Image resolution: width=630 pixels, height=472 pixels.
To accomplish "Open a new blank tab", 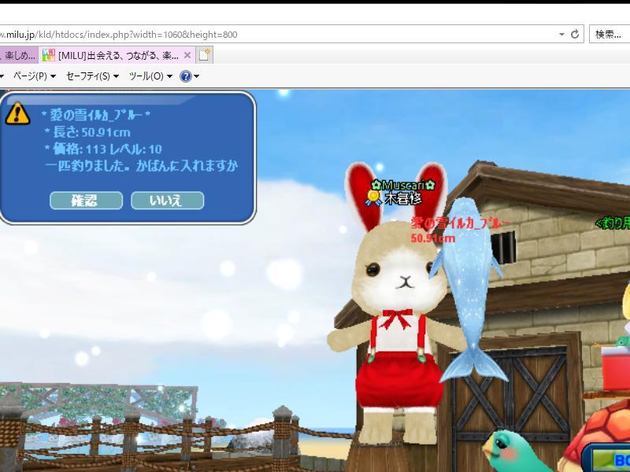I will pyautogui.click(x=204, y=55).
